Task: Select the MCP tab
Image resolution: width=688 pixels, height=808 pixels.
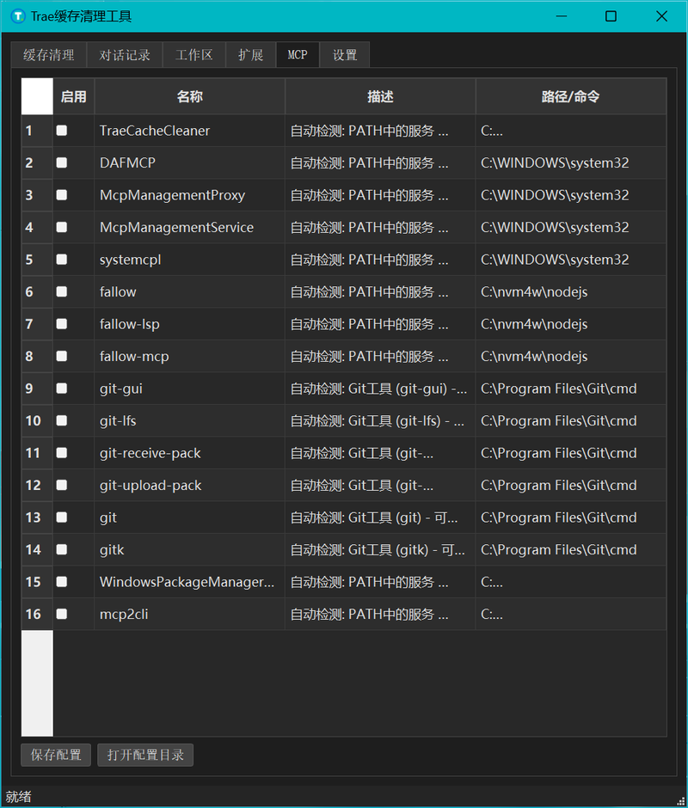Action: click(x=298, y=55)
